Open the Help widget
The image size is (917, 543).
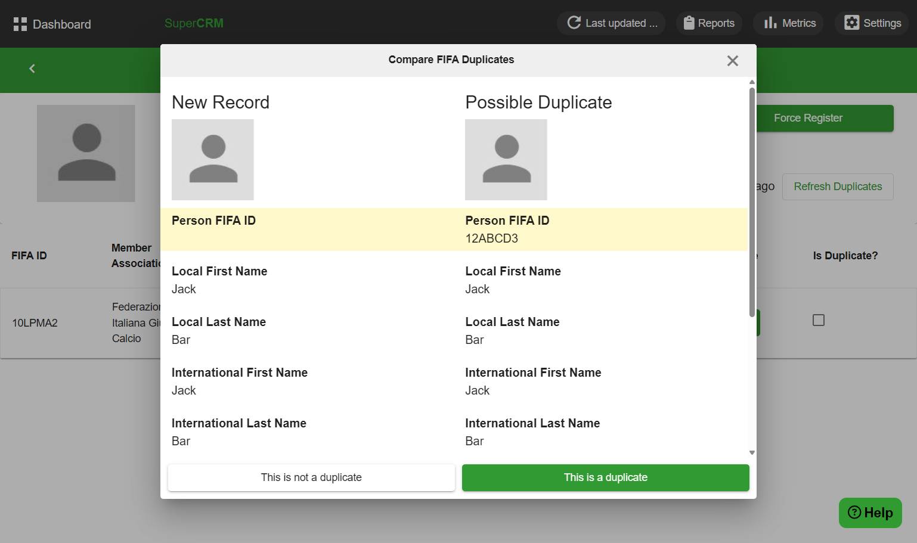870,513
